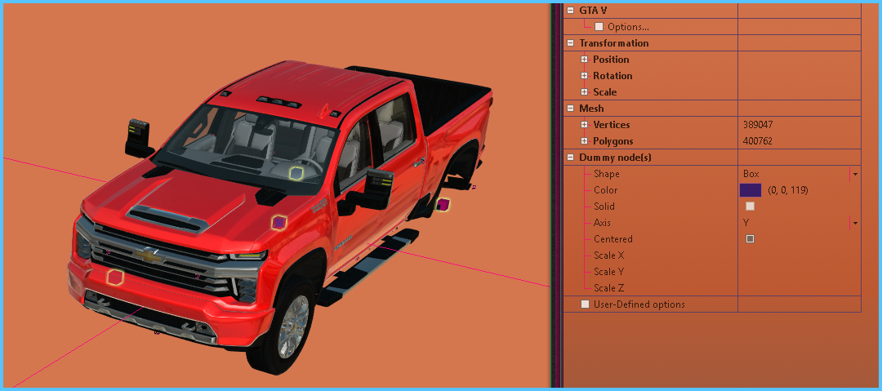This screenshot has width=882, height=391.
Task: Click the hexagon dummy node at steering wheel
Action: coord(296,172)
